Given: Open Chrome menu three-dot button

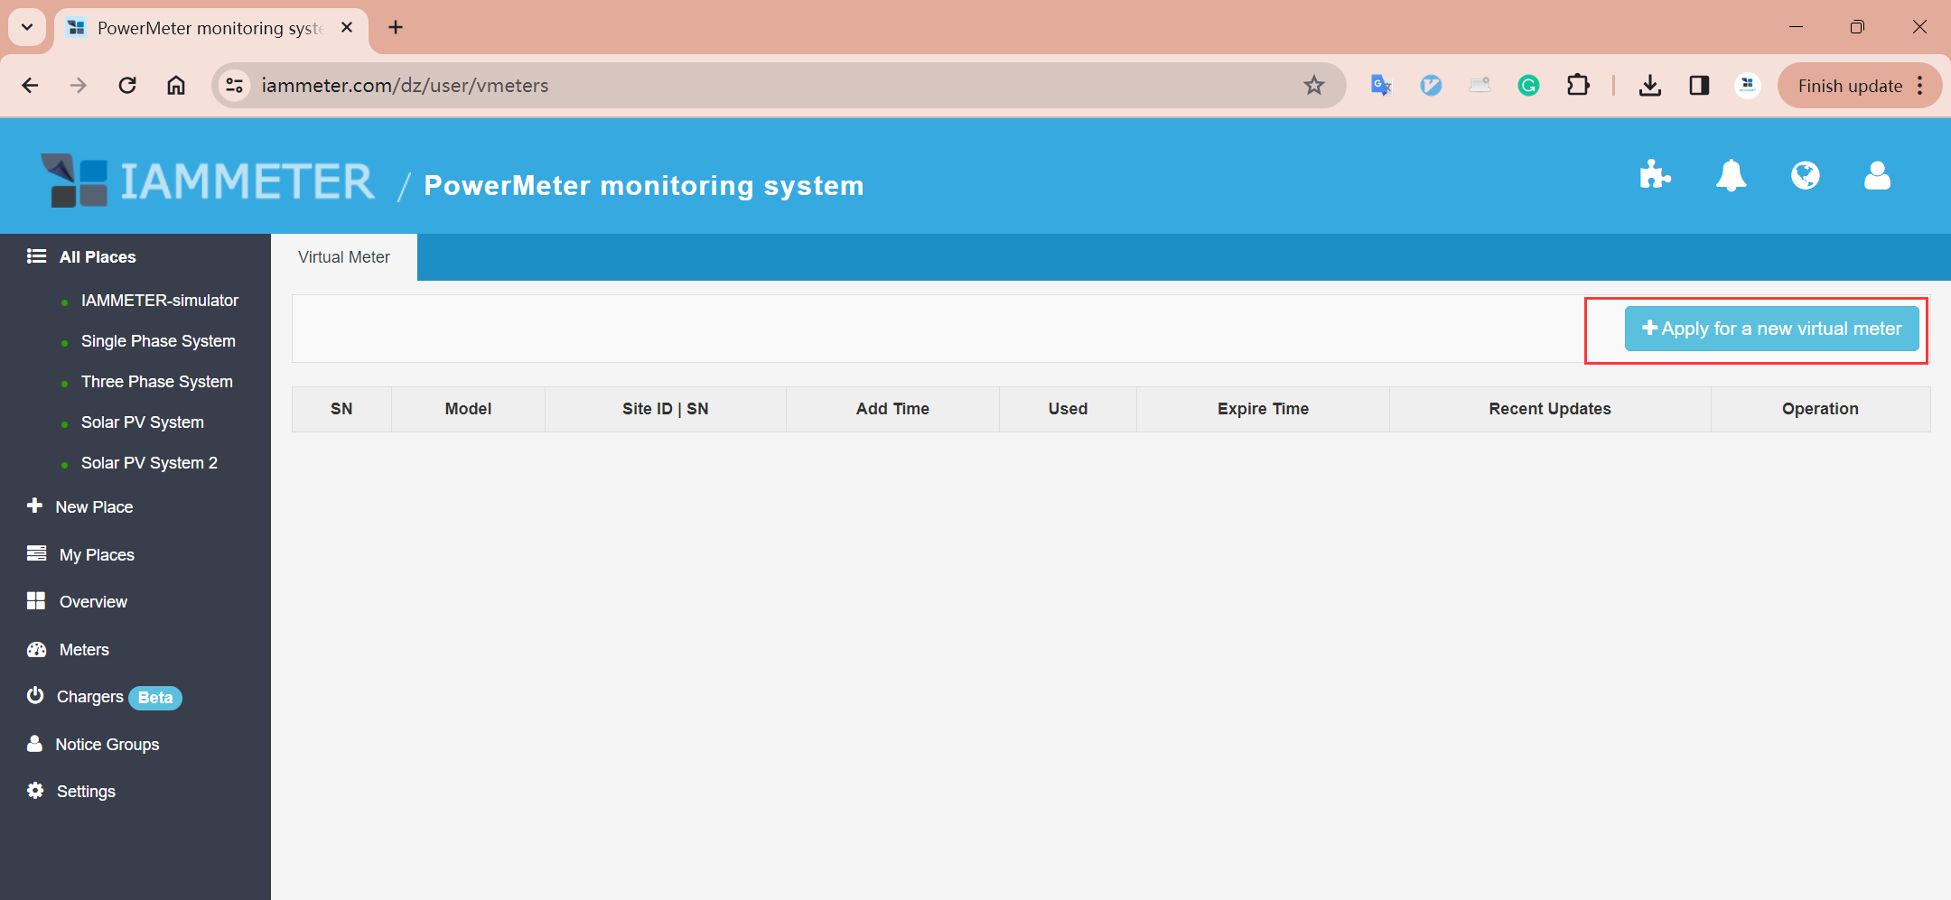Looking at the screenshot, I should click(x=1920, y=85).
